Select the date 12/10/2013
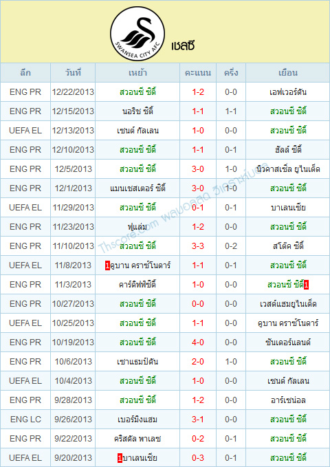 click(x=73, y=150)
